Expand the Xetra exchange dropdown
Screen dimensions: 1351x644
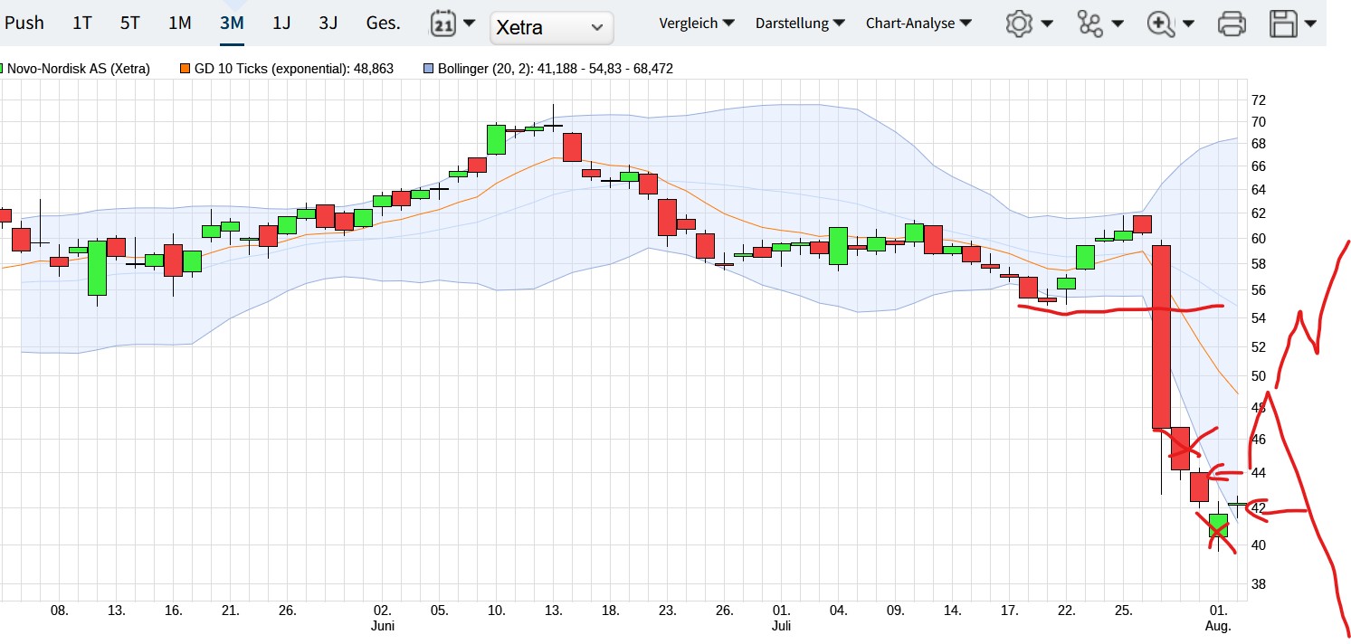[x=551, y=27]
